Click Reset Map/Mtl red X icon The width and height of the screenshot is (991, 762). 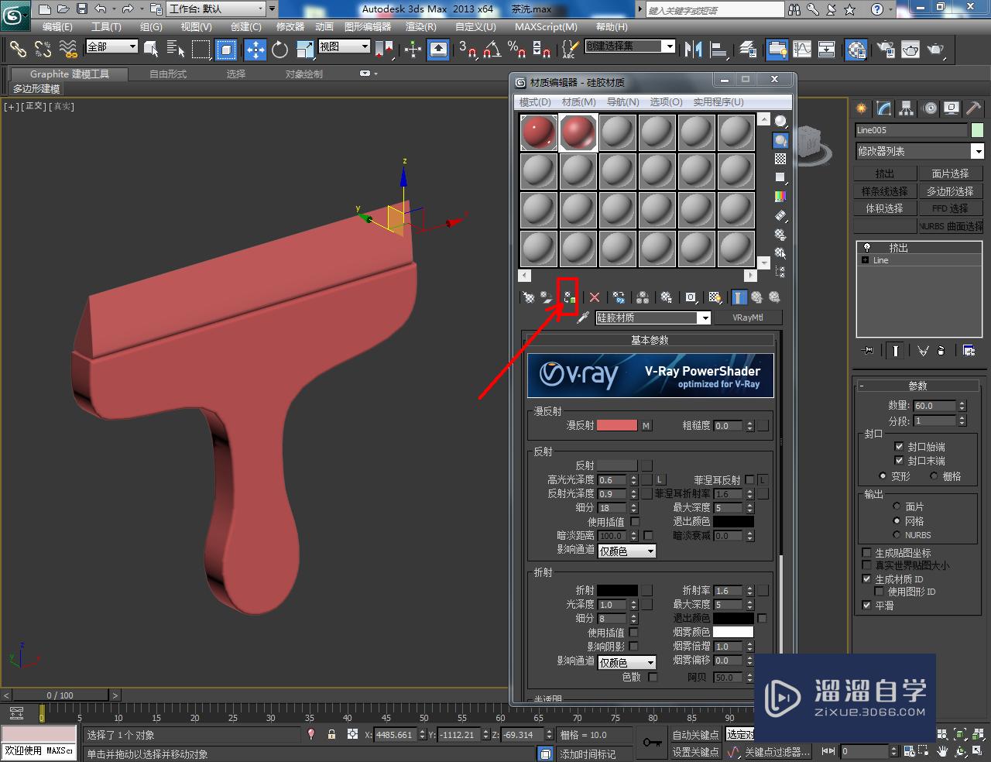coord(595,297)
